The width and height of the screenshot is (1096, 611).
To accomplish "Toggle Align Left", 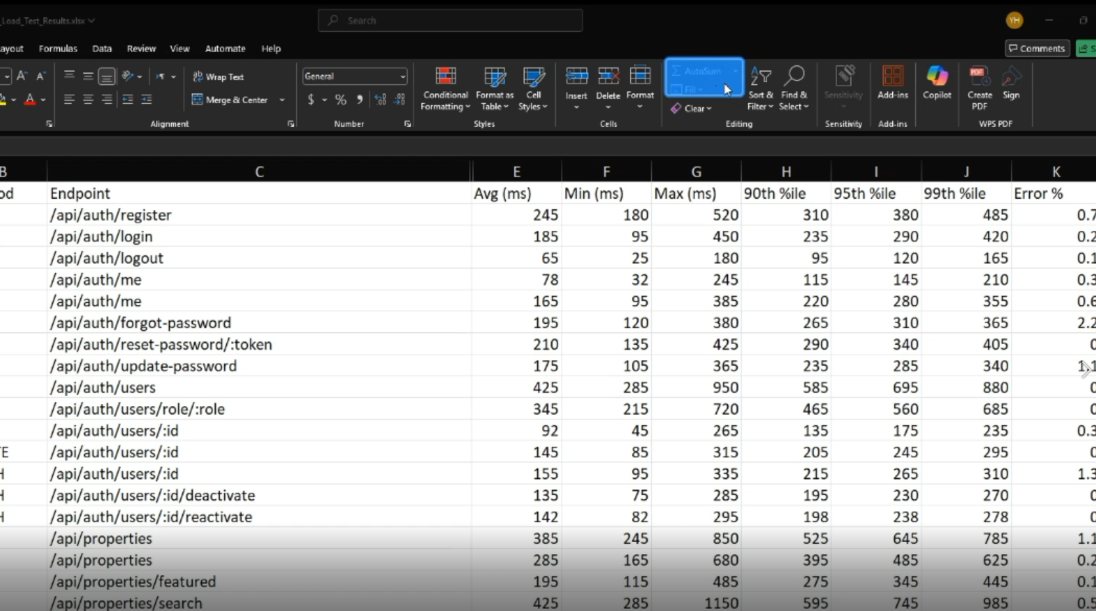I will (69, 100).
